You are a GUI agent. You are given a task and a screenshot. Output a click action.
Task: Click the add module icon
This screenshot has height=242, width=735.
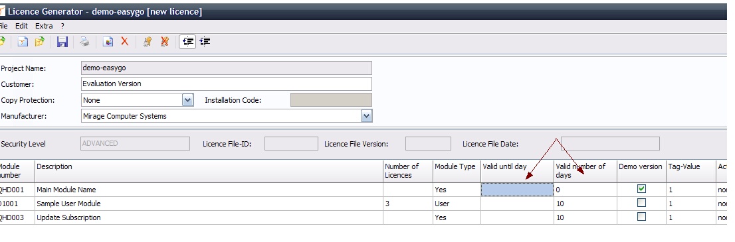[108, 42]
